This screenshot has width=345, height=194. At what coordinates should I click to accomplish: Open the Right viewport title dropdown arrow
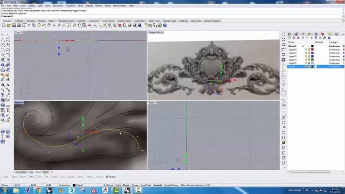(x=156, y=102)
